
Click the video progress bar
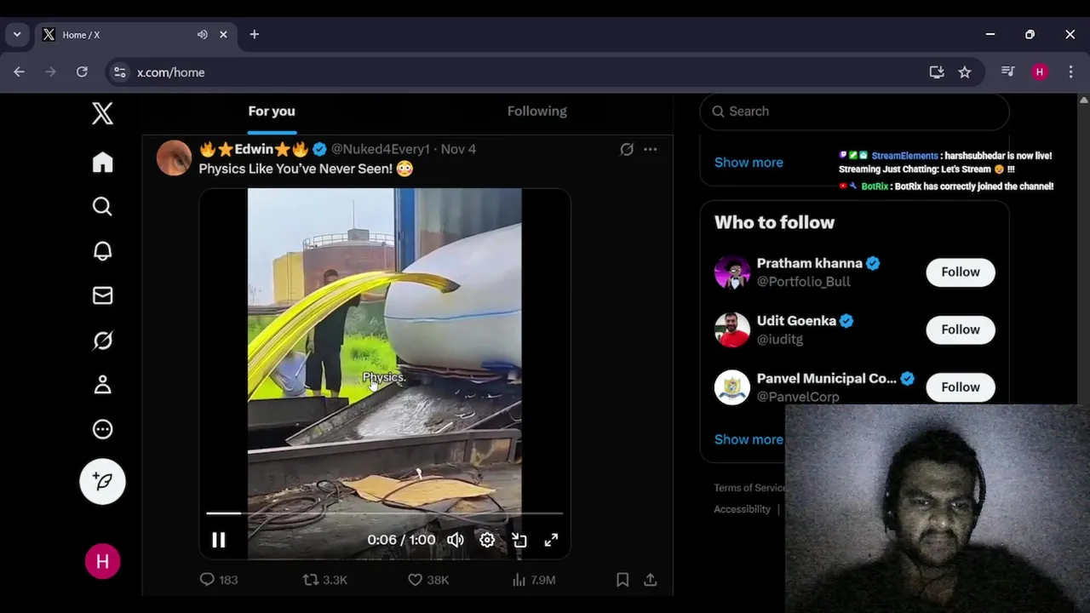385,513
